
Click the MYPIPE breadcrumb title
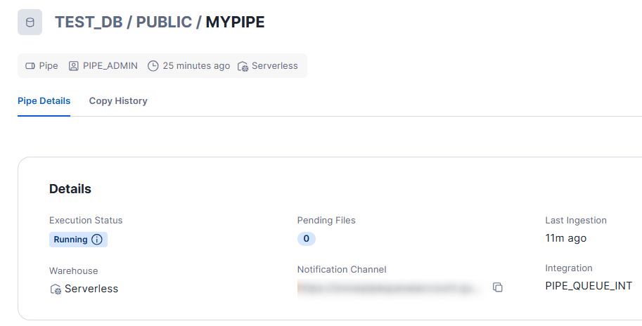pyautogui.click(x=235, y=22)
